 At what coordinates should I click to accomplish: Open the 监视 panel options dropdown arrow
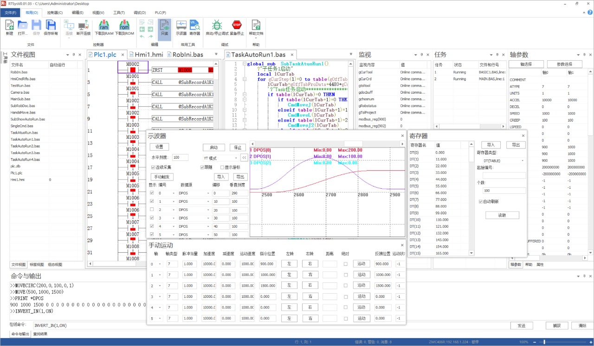[416, 55]
